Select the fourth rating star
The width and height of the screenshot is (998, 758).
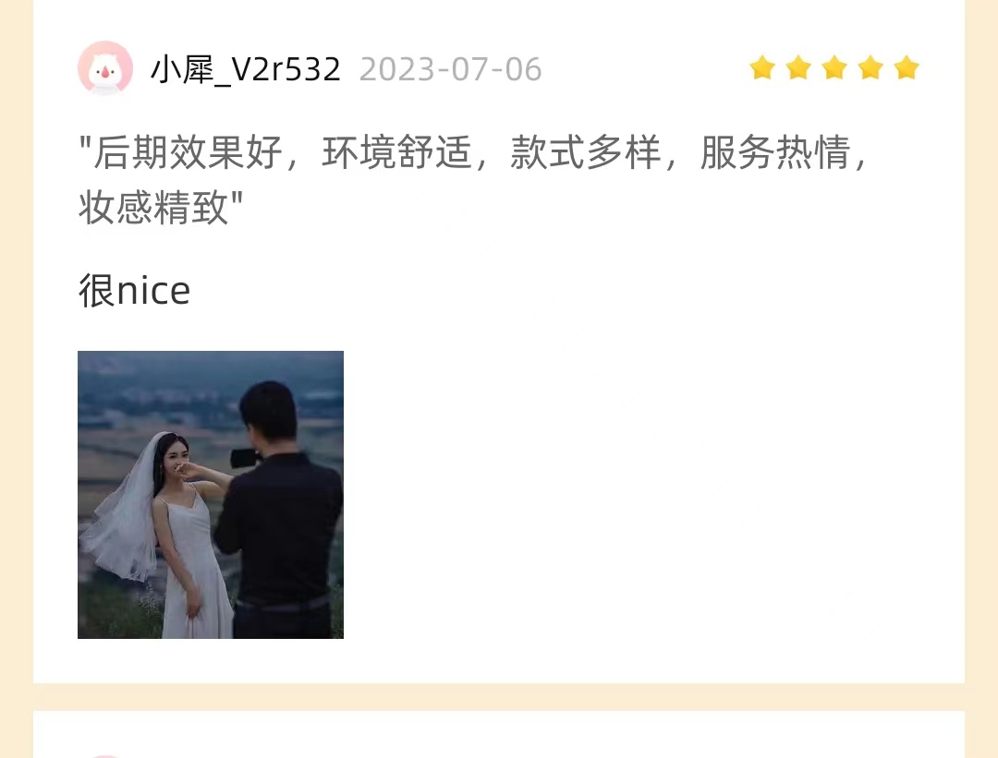[870, 68]
